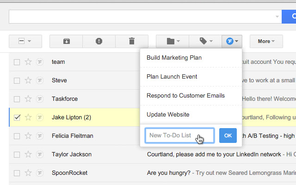Star the email from Felicia Fleitman
The height and width of the screenshot is (185, 296).
pyautogui.click(x=28, y=136)
